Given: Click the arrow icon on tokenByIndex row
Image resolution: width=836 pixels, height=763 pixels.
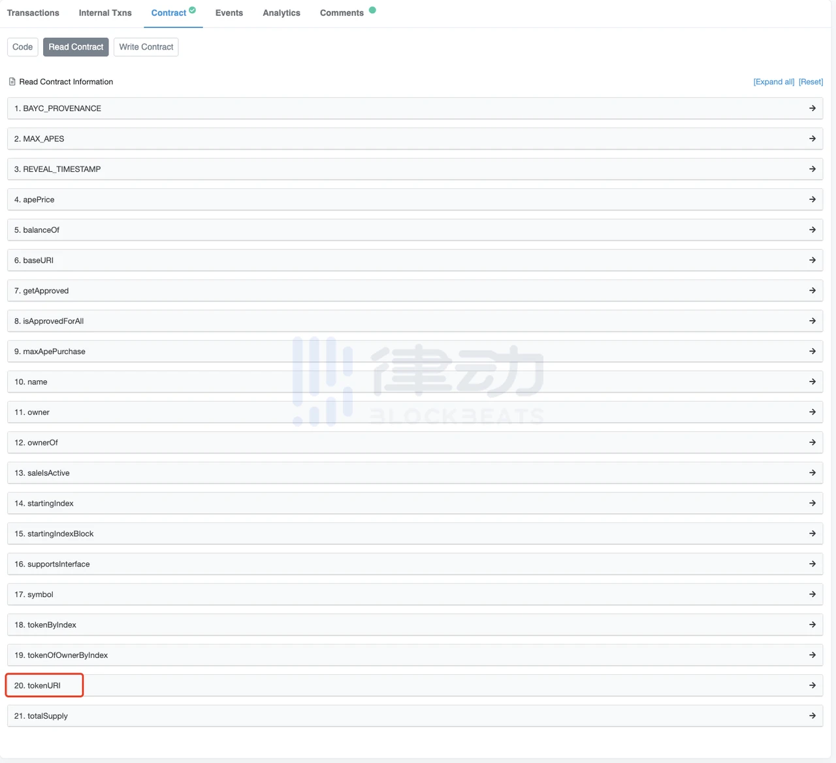Looking at the screenshot, I should [812, 625].
